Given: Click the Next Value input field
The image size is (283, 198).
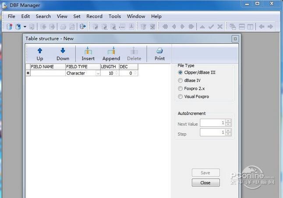Looking at the screenshot, I should pos(213,123).
